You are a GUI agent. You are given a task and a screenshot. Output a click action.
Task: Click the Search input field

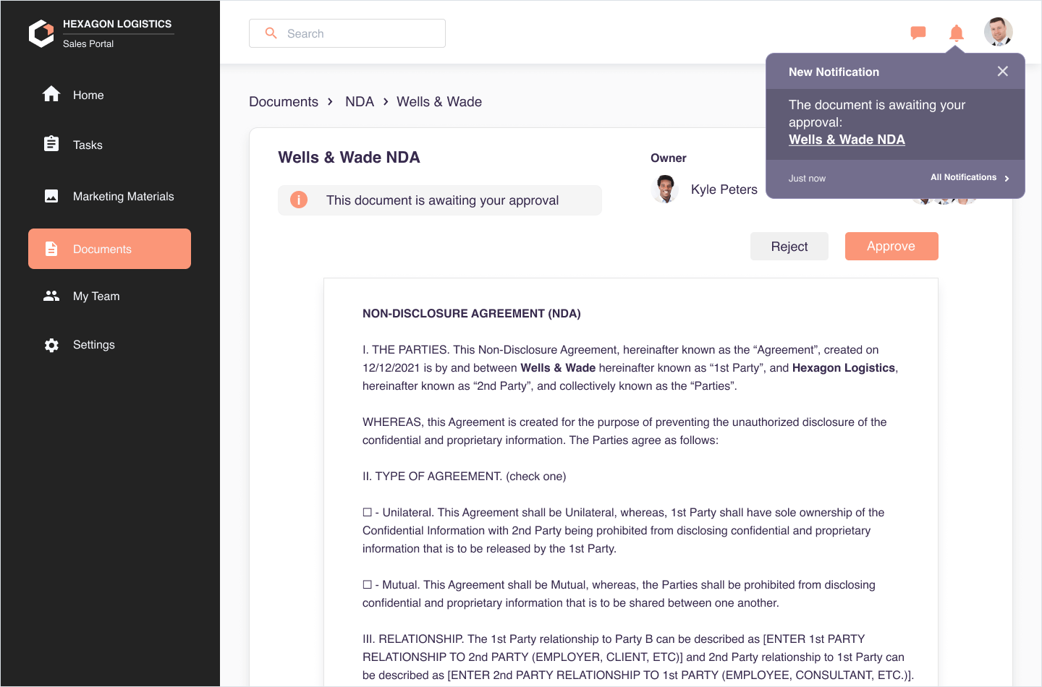click(x=347, y=33)
